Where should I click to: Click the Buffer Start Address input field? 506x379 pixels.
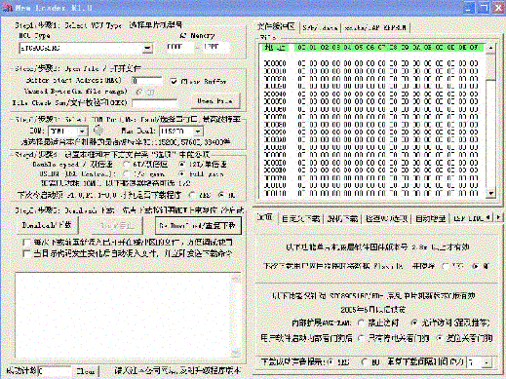(x=147, y=81)
